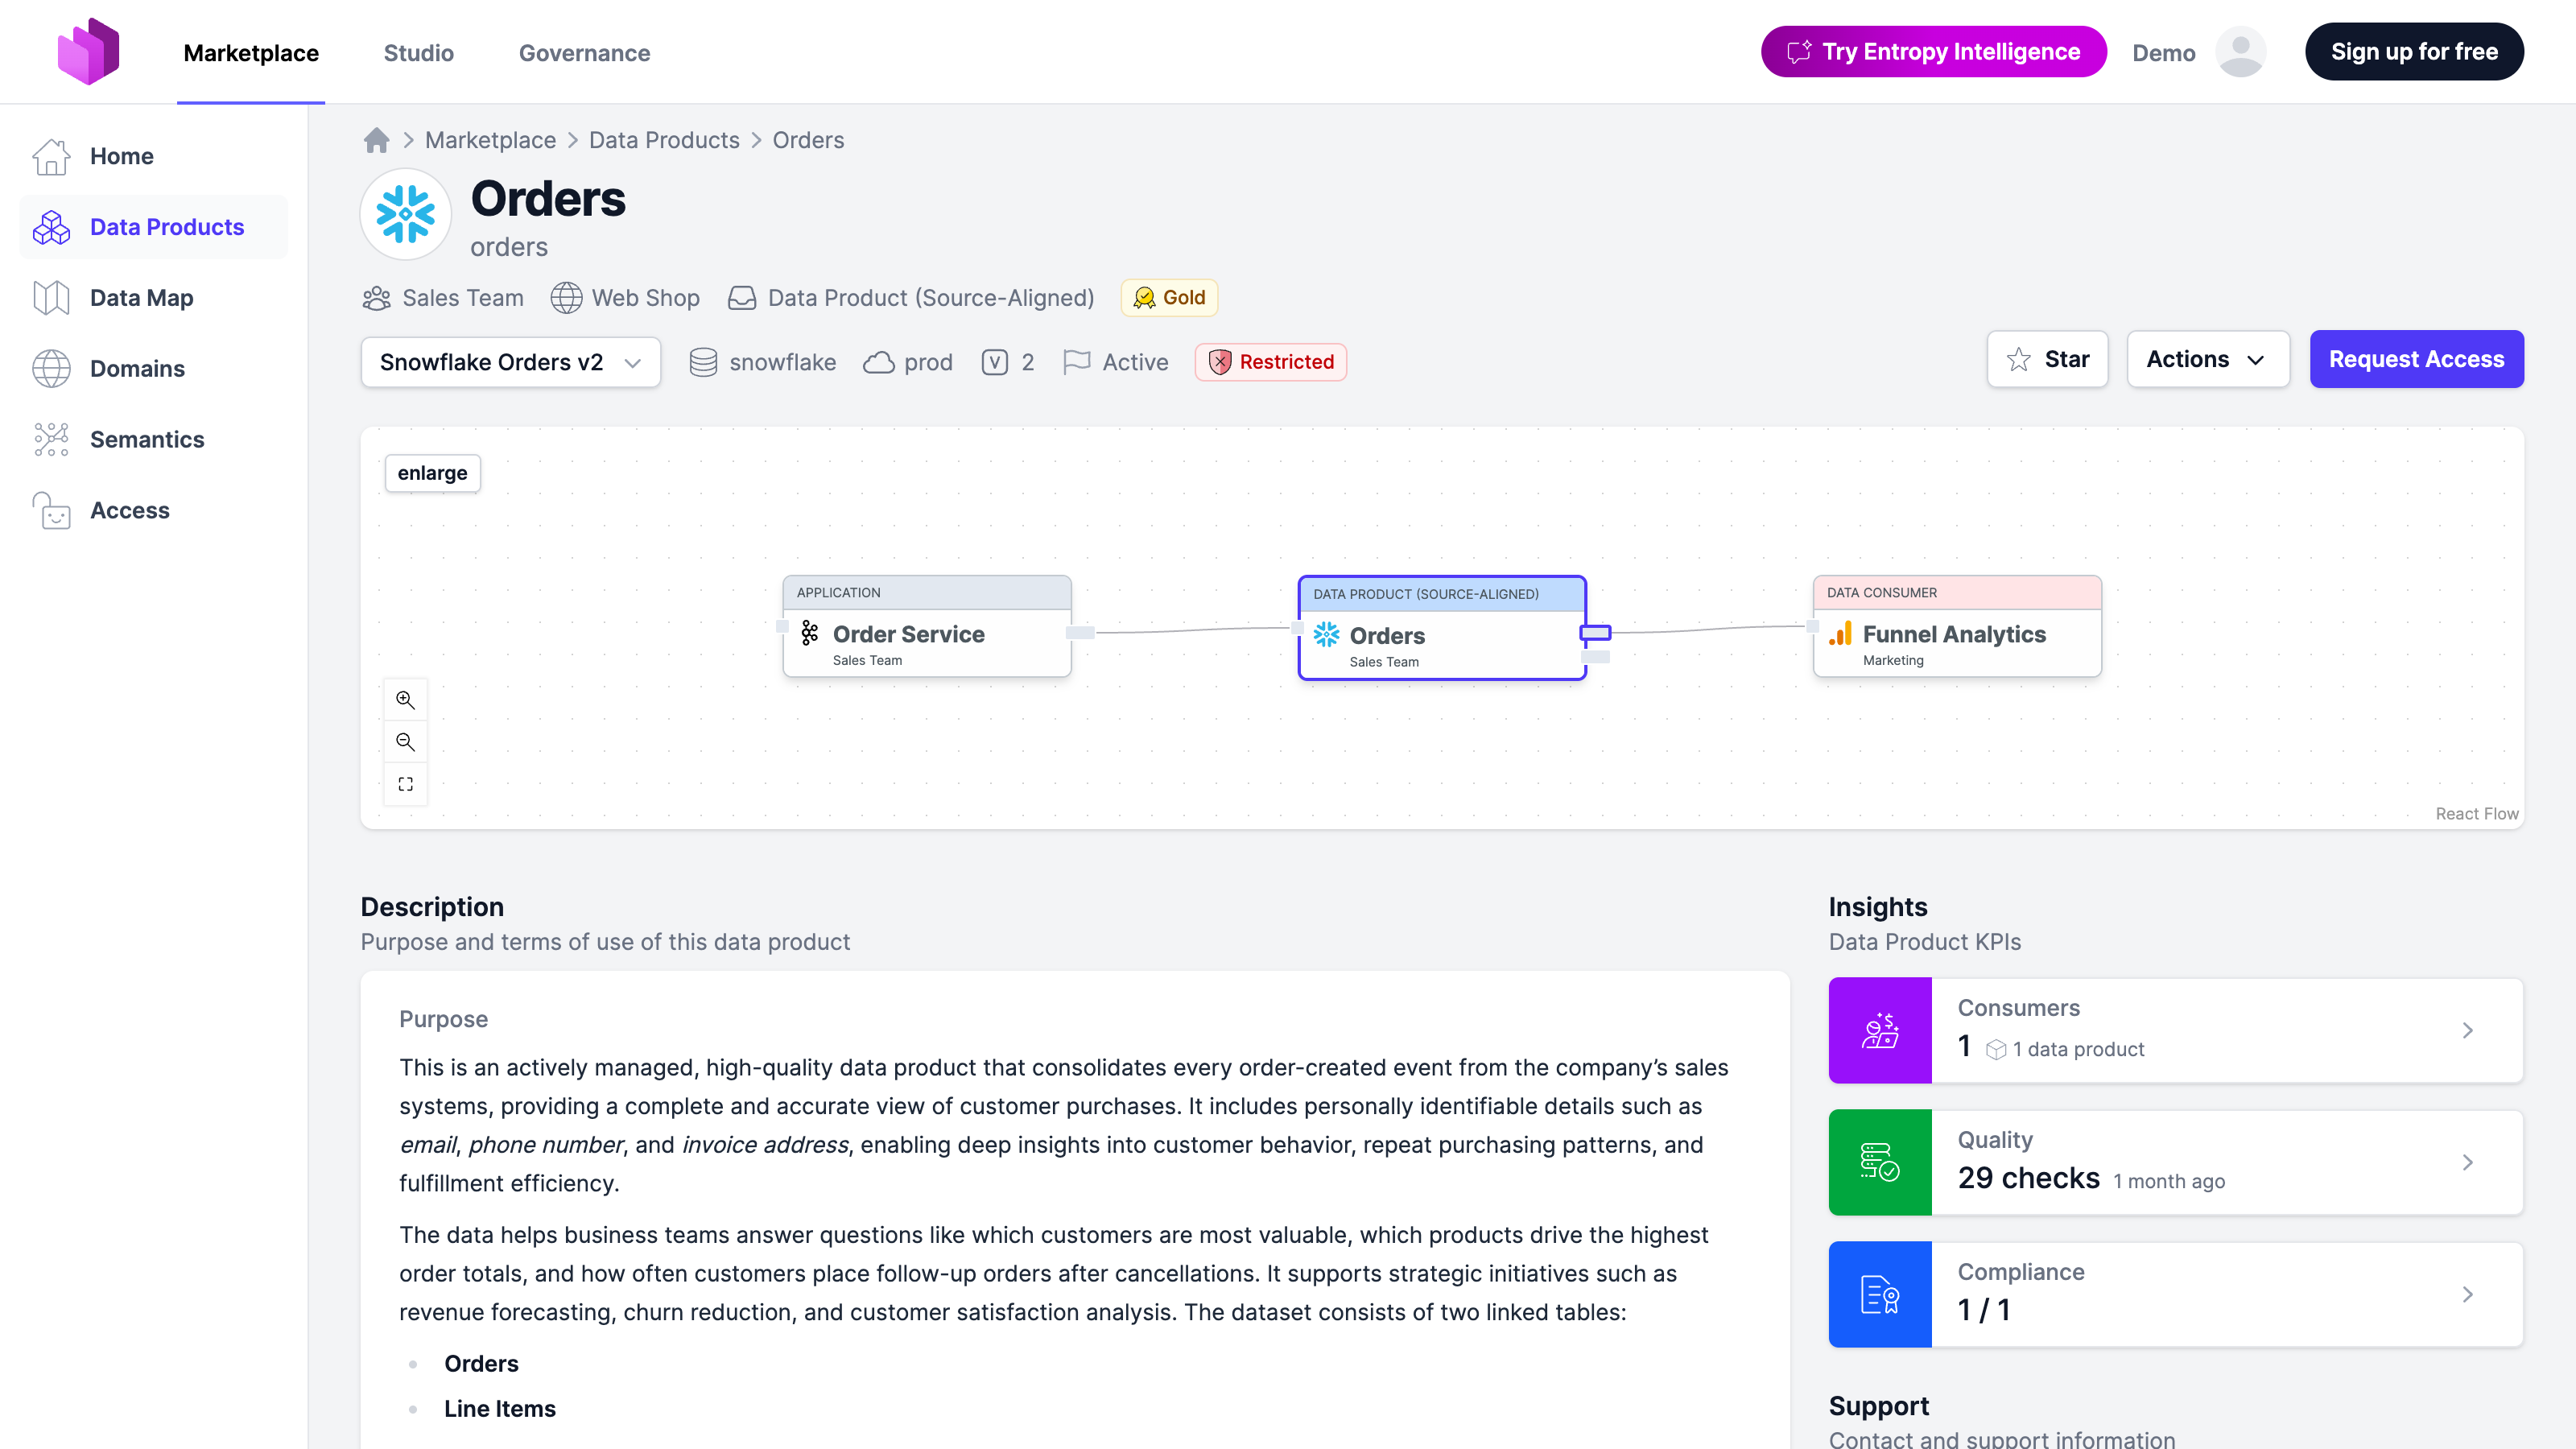The width and height of the screenshot is (2576, 1449).
Task: Click the Request Access button
Action: pos(2416,359)
